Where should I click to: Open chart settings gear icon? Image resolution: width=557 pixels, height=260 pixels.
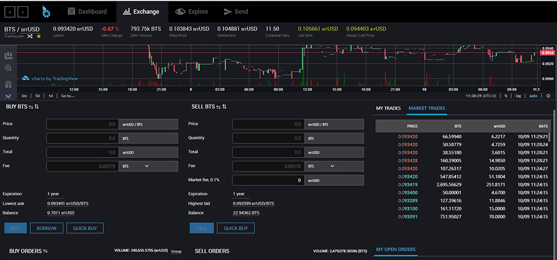click(x=548, y=96)
